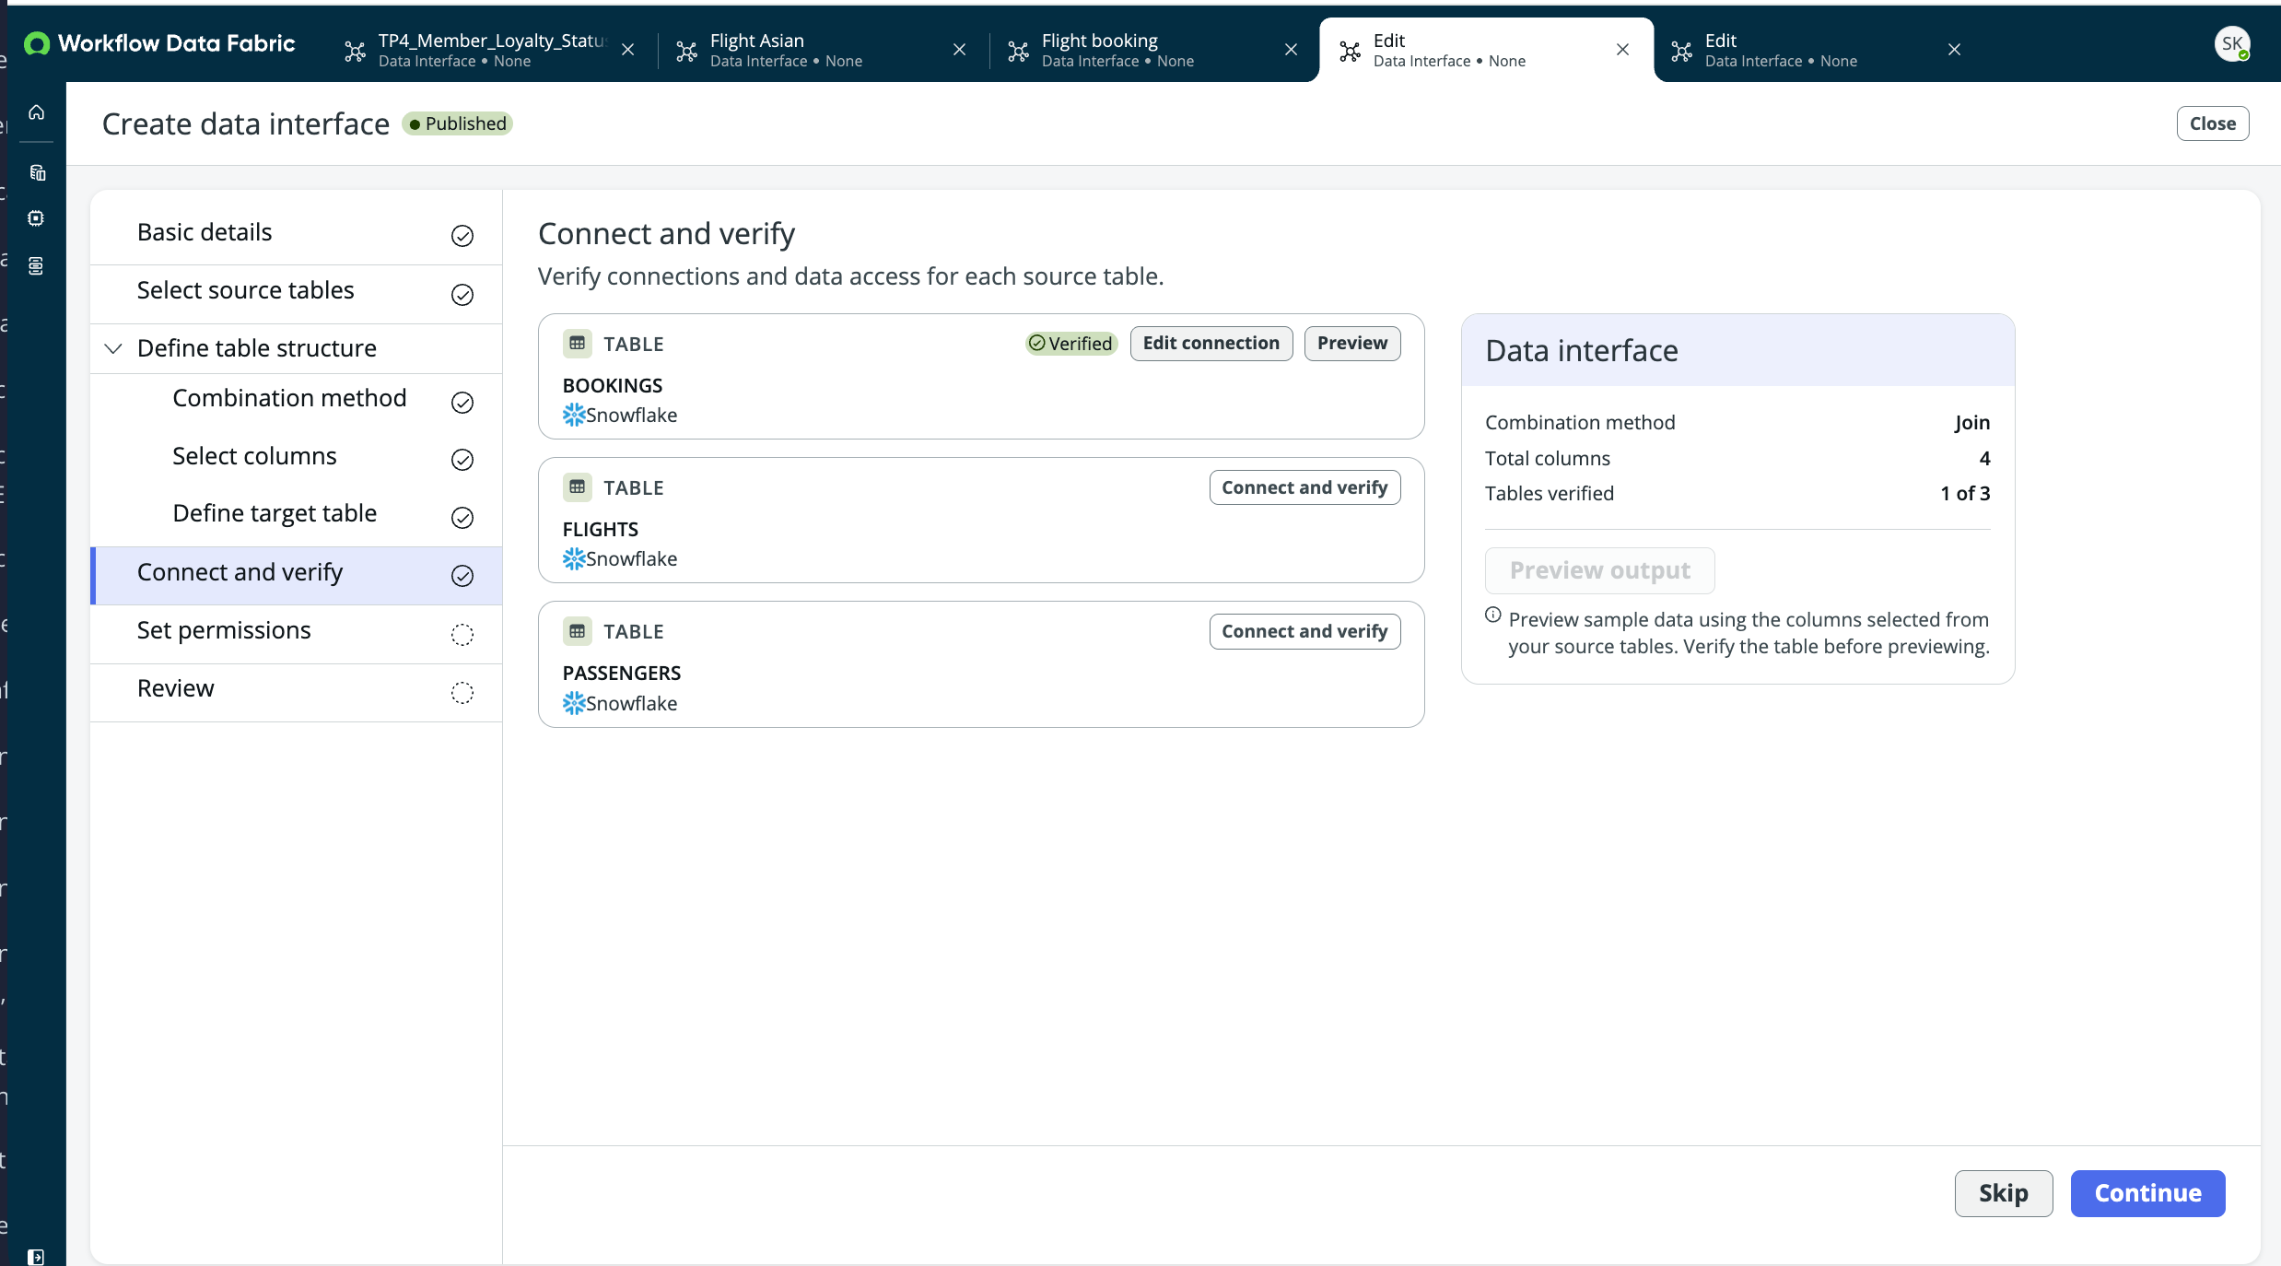
Task: Click the Workflow Data Fabric logo
Action: [x=159, y=43]
